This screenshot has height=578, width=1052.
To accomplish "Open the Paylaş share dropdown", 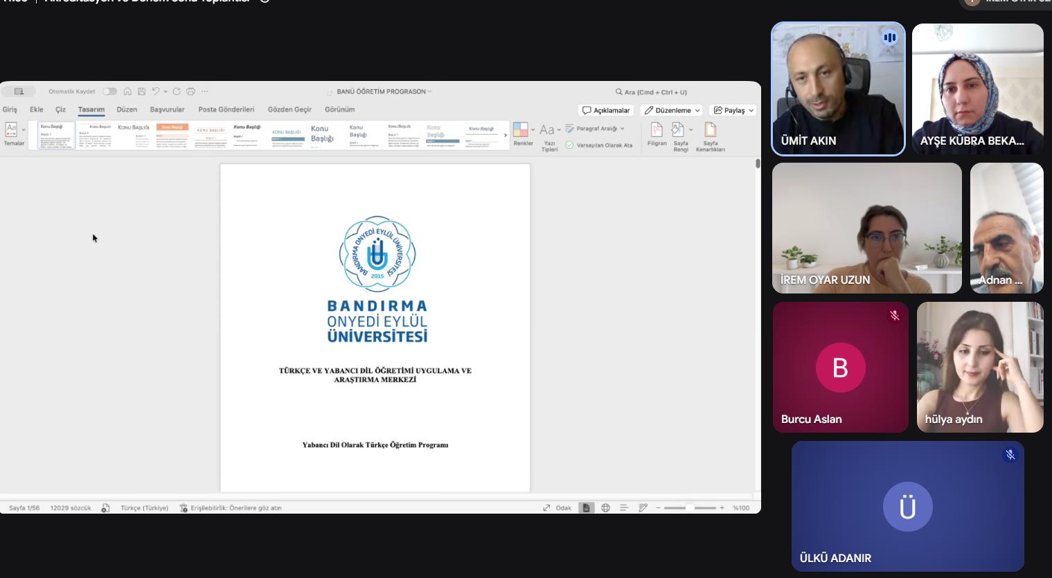I will (733, 110).
